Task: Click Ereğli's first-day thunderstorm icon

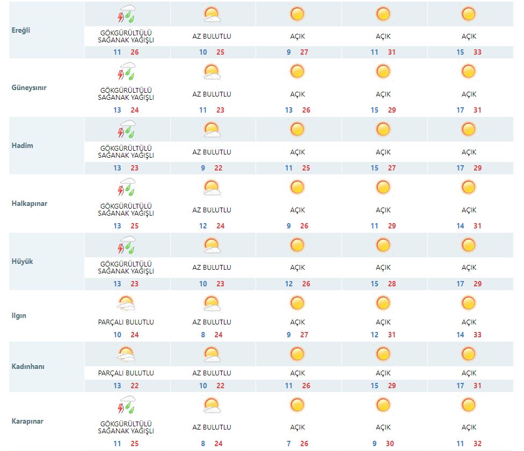Action: click(x=127, y=14)
